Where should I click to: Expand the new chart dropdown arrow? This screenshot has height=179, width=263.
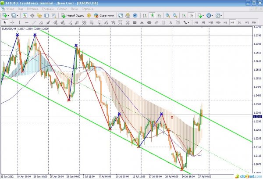(9, 15)
